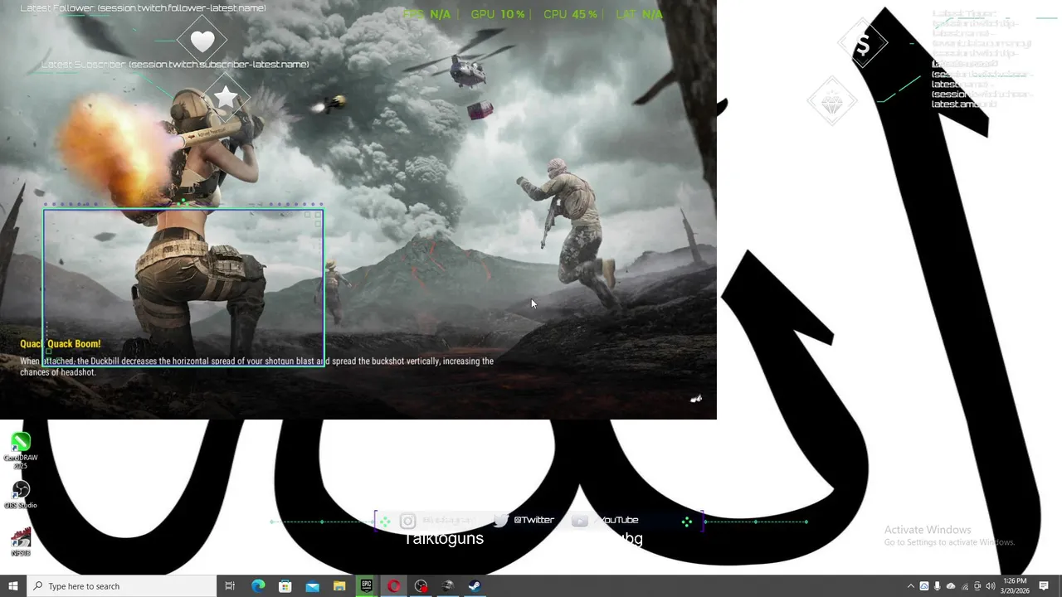Open the Windows Start menu
Screen dimensions: 1062x597
tap(13, 586)
